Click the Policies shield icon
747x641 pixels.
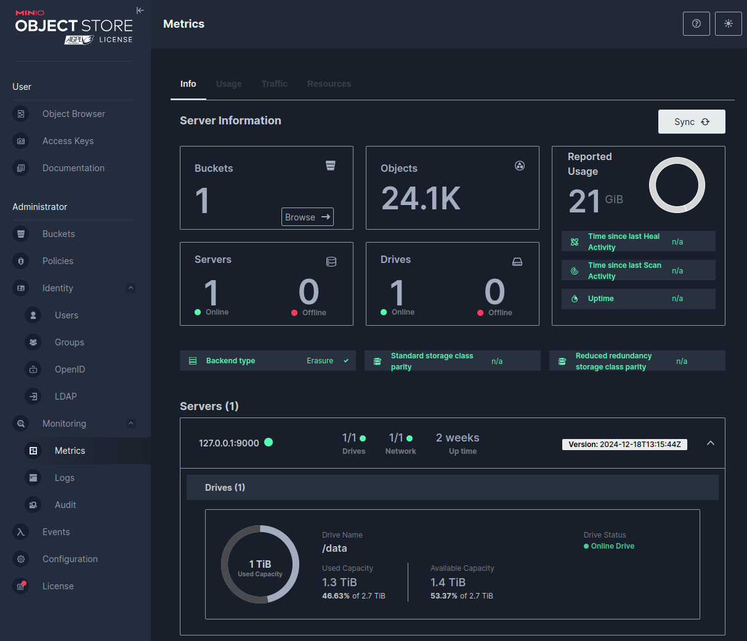pyautogui.click(x=21, y=261)
